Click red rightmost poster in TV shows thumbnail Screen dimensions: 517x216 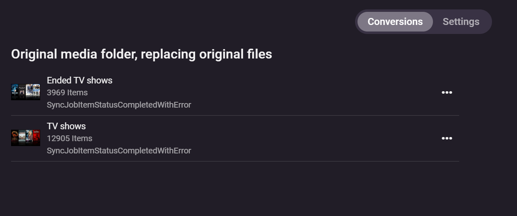pos(36,137)
